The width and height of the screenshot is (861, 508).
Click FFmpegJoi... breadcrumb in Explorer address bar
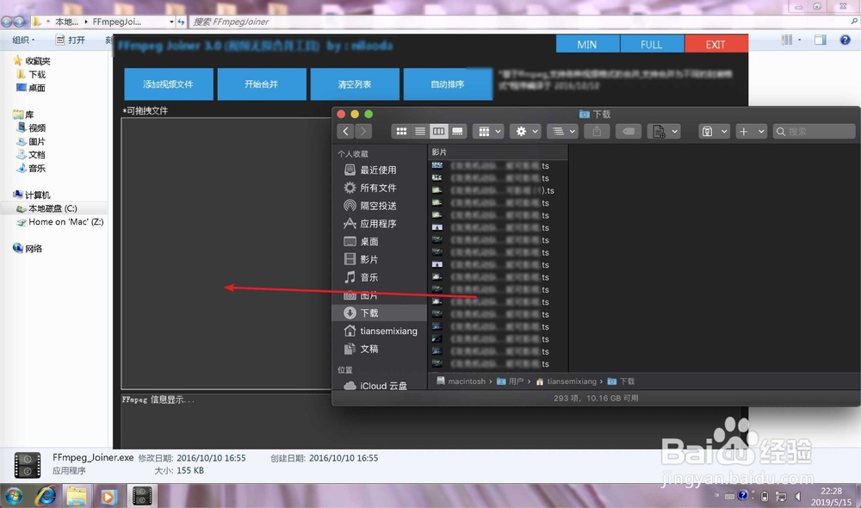(116, 22)
